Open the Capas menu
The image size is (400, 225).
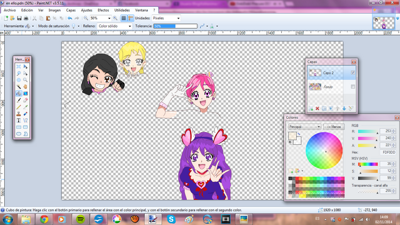pyautogui.click(x=71, y=10)
